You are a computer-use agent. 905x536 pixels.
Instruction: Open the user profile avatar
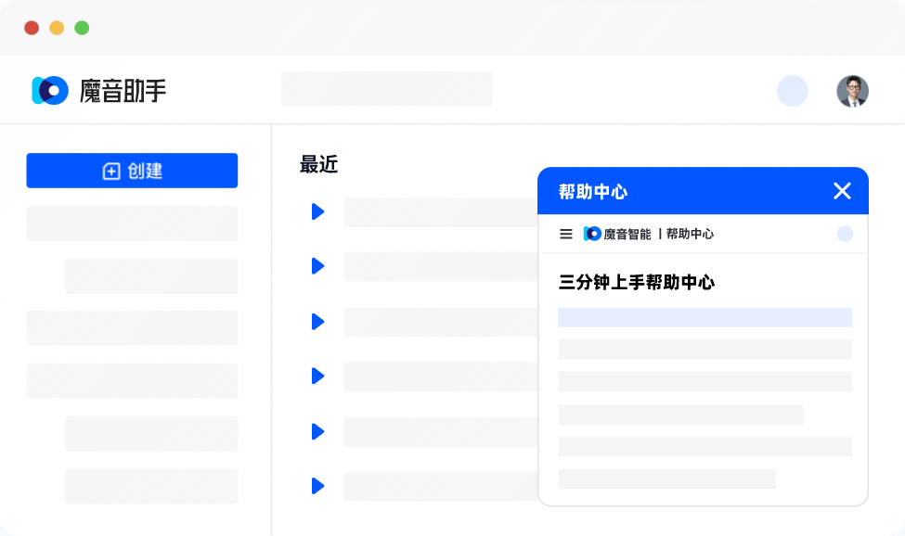click(x=852, y=91)
